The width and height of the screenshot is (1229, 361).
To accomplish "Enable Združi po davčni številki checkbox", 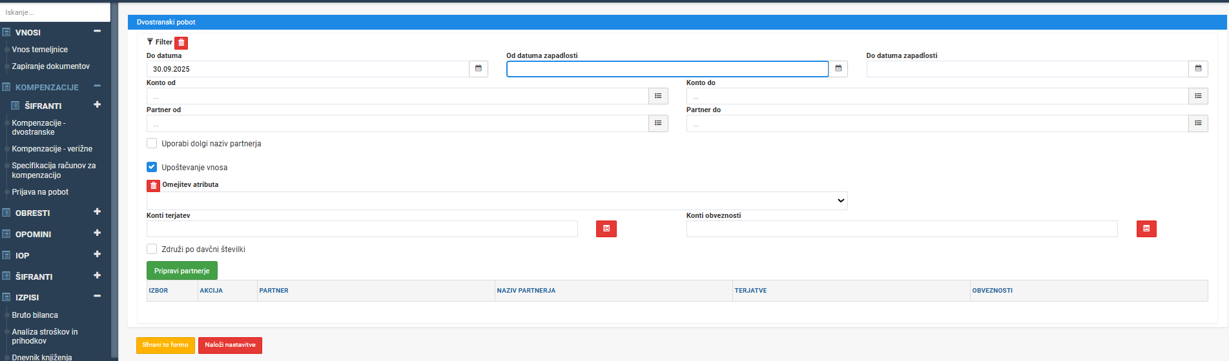I will click(x=152, y=249).
